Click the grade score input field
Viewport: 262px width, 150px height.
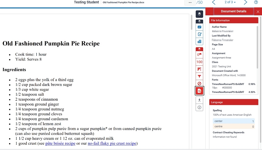pos(190,3)
